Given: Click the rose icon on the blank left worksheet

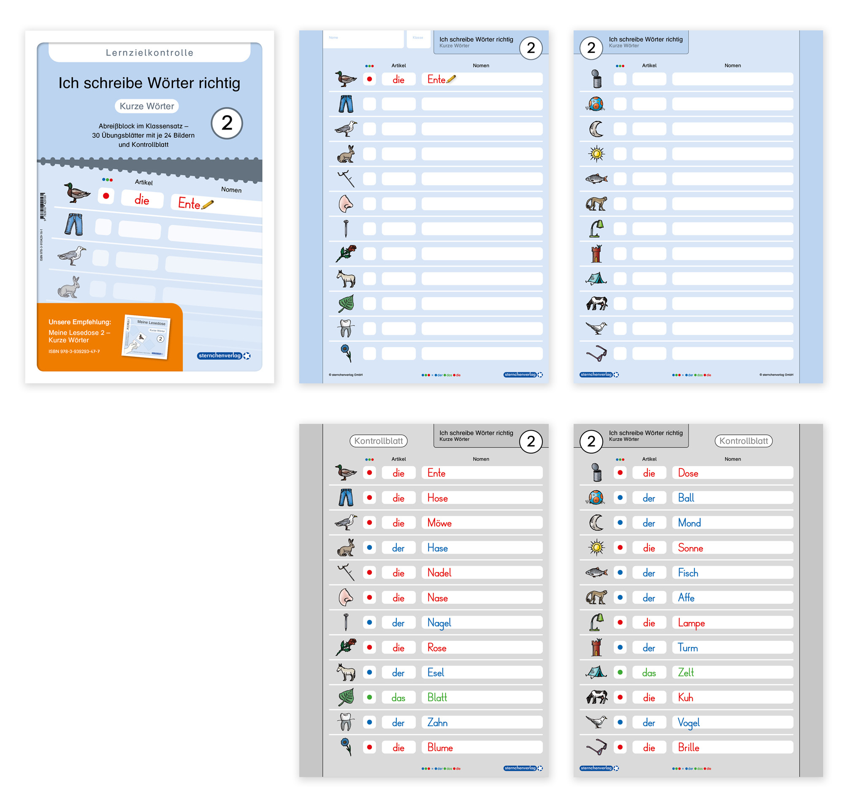Looking at the screenshot, I should click(x=345, y=253).
